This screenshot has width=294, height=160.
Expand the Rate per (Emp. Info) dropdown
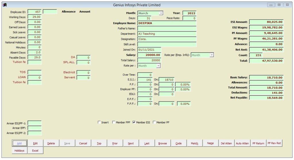click(212, 55)
